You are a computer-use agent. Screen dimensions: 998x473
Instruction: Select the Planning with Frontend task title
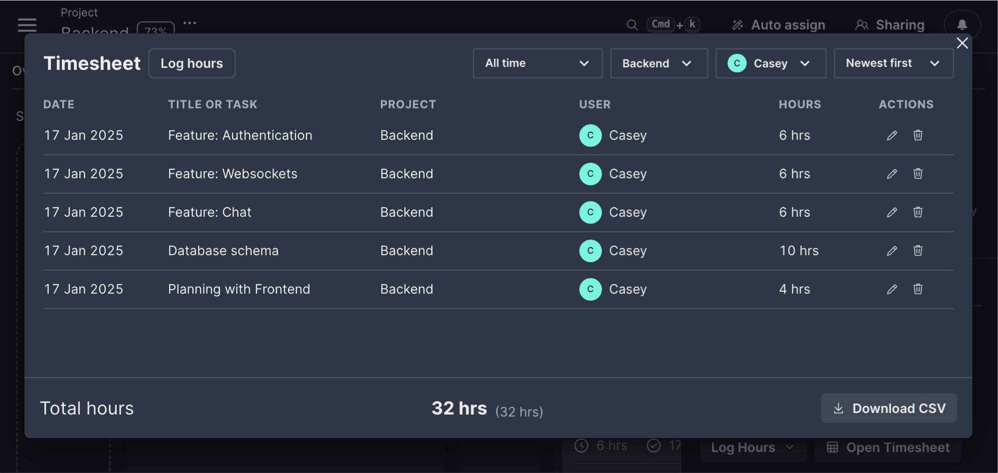[x=239, y=289]
